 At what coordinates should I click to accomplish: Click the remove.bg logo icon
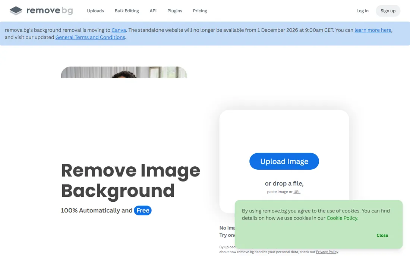click(x=16, y=11)
